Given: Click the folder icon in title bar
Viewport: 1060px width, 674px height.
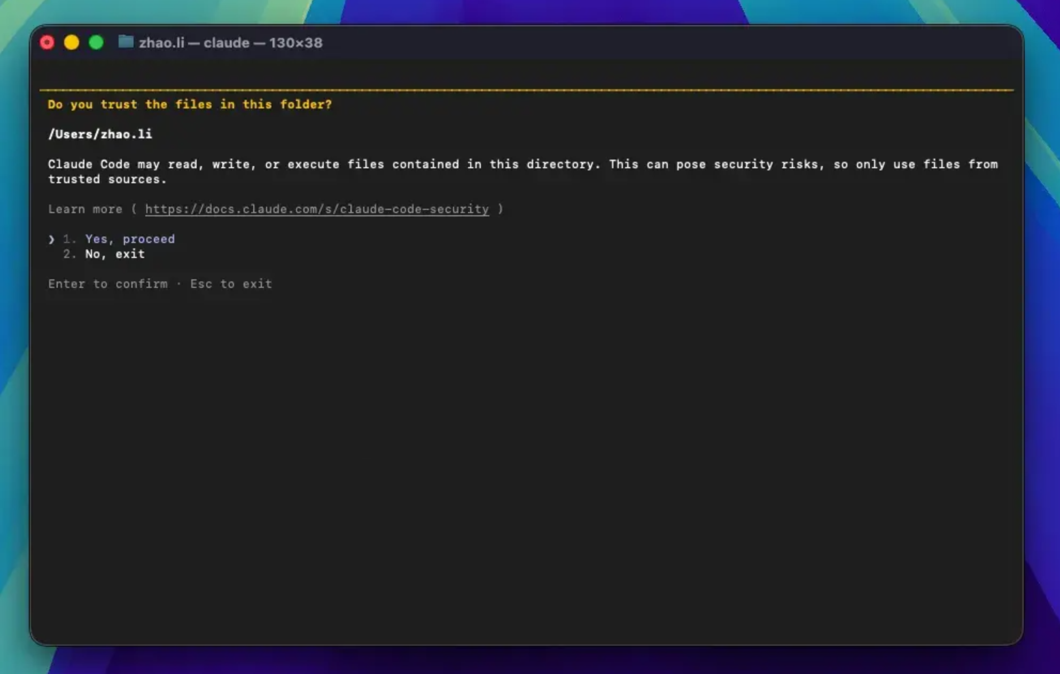Looking at the screenshot, I should [126, 42].
